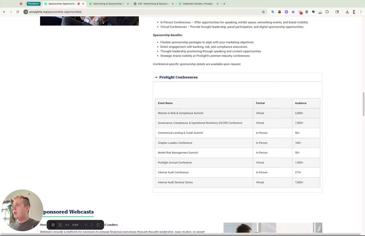Click the 160+ audience value
The height and width of the screenshot is (236, 365).
click(x=298, y=143)
